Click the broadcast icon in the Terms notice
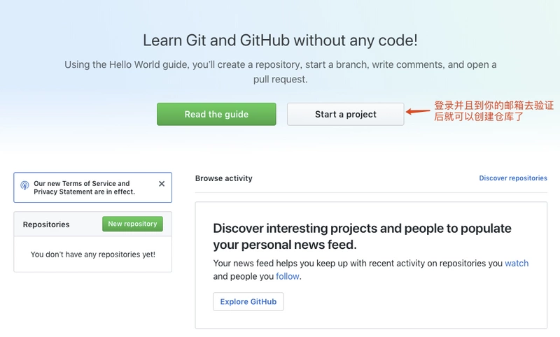The height and width of the screenshot is (337, 560). tap(24, 185)
